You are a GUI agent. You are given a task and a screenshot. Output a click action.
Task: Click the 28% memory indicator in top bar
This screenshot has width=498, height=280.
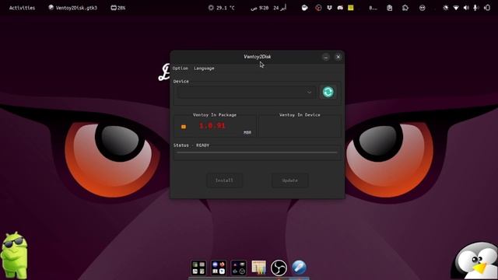point(117,8)
